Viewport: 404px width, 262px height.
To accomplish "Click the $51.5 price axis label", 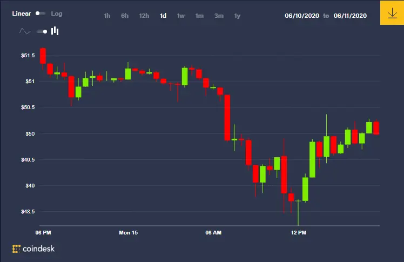I will pos(28,56).
